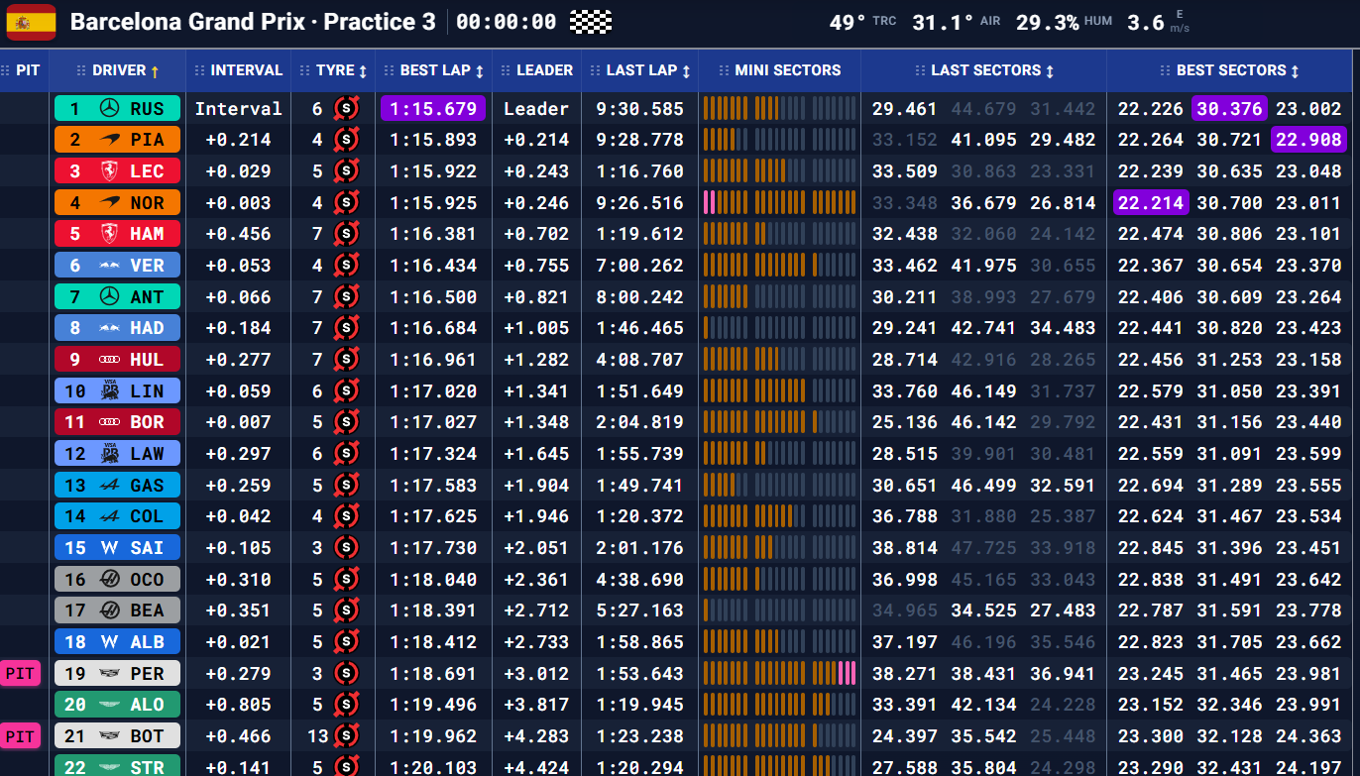This screenshot has height=776, width=1360.
Task: Click the BEST LAP column grip handle
Action: tap(390, 70)
